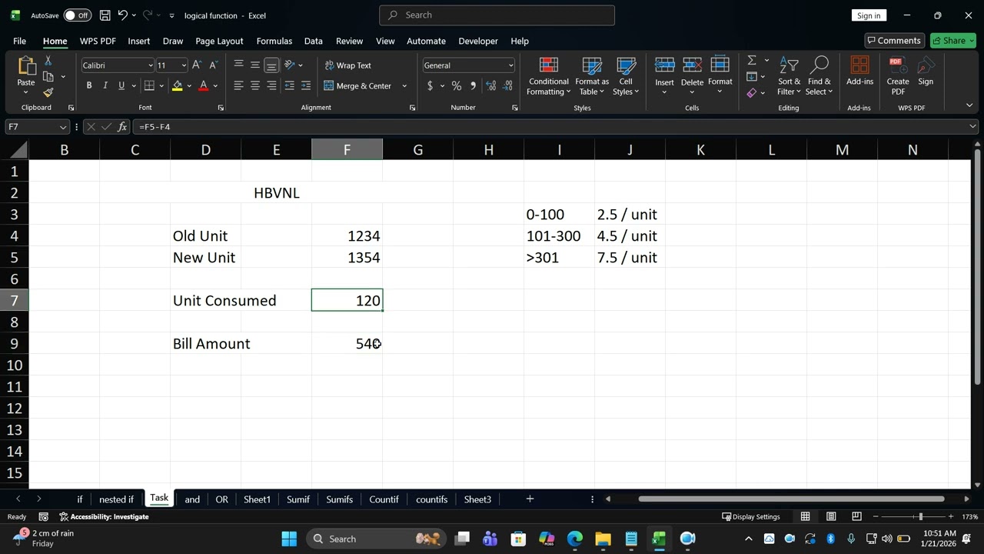Open the General number format dropdown
The image size is (984, 554).
(510, 65)
